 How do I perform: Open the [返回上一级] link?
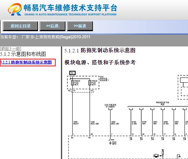[x=11, y=49]
